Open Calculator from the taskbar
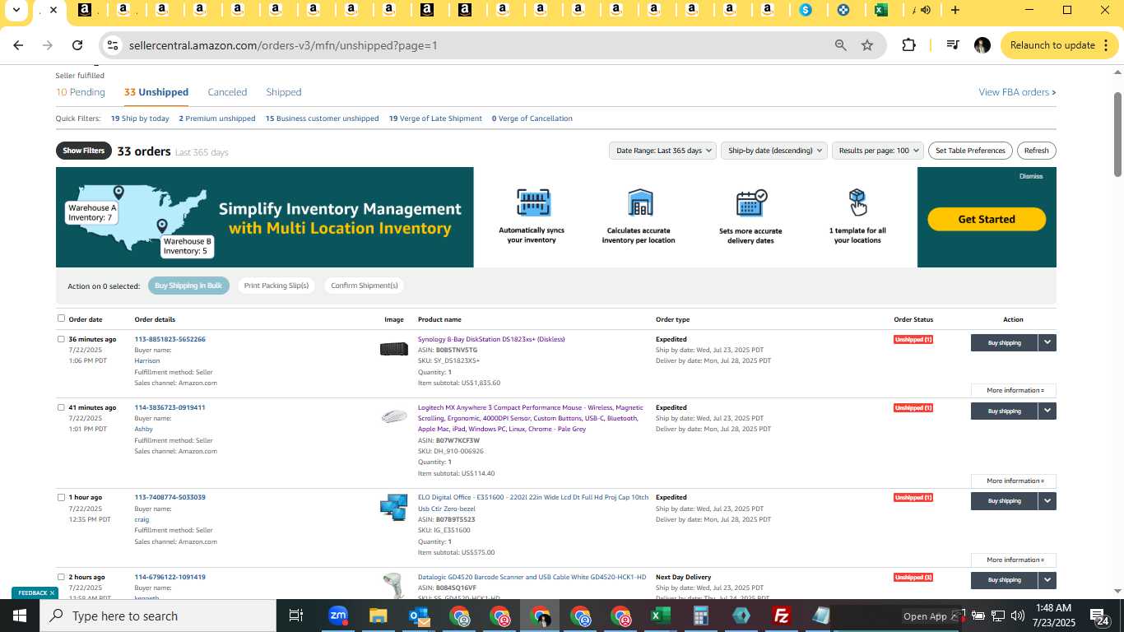This screenshot has width=1124, height=632. point(700,616)
